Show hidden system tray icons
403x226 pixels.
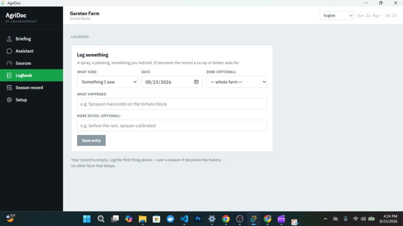tap(325, 219)
